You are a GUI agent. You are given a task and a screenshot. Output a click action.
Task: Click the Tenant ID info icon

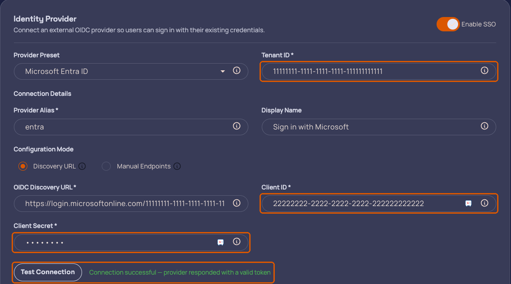485,70
